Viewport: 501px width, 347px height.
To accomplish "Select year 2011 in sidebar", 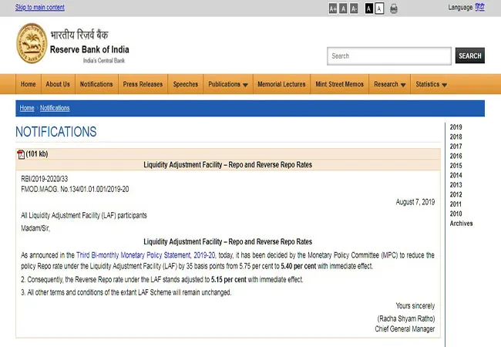I will click(x=456, y=204).
